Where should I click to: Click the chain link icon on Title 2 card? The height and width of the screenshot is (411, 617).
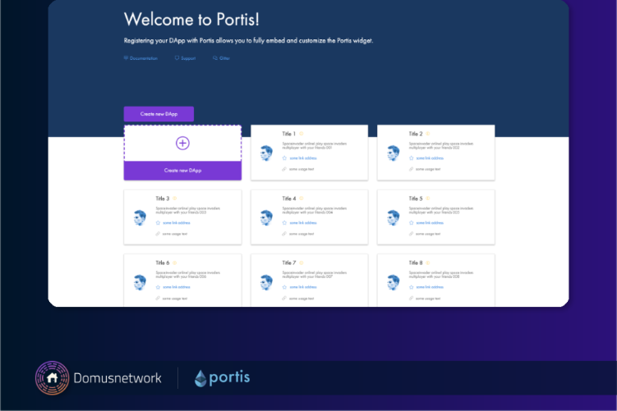(x=411, y=169)
